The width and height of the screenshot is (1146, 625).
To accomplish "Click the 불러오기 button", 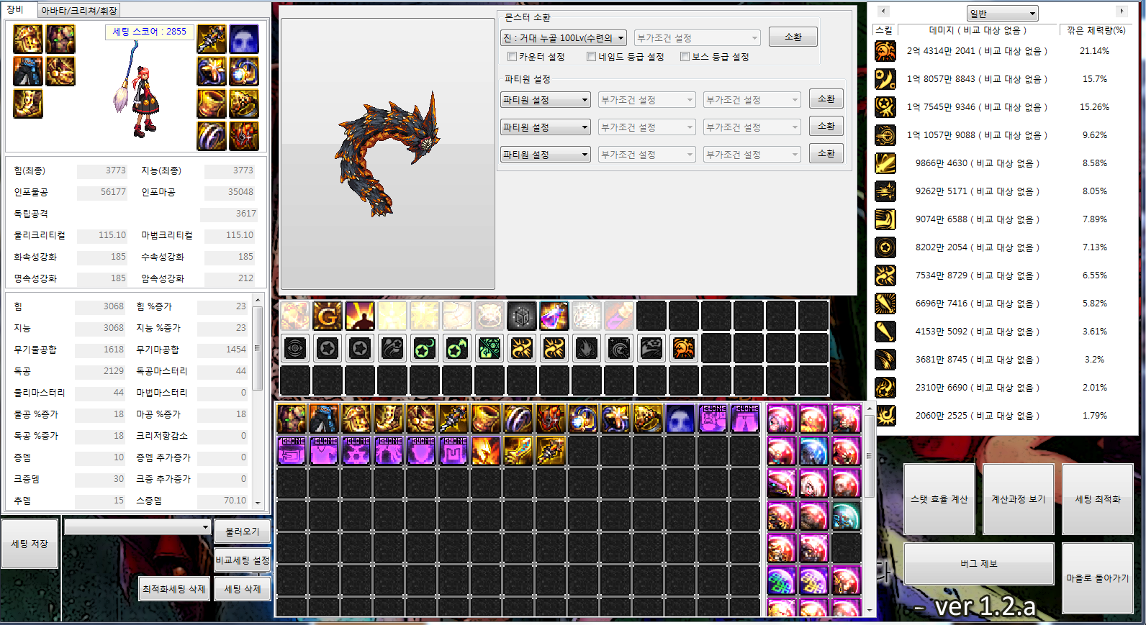I will click(x=243, y=532).
